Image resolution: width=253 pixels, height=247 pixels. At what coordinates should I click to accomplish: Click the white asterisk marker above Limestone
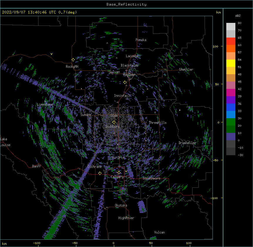pyautogui.click(x=45, y=101)
